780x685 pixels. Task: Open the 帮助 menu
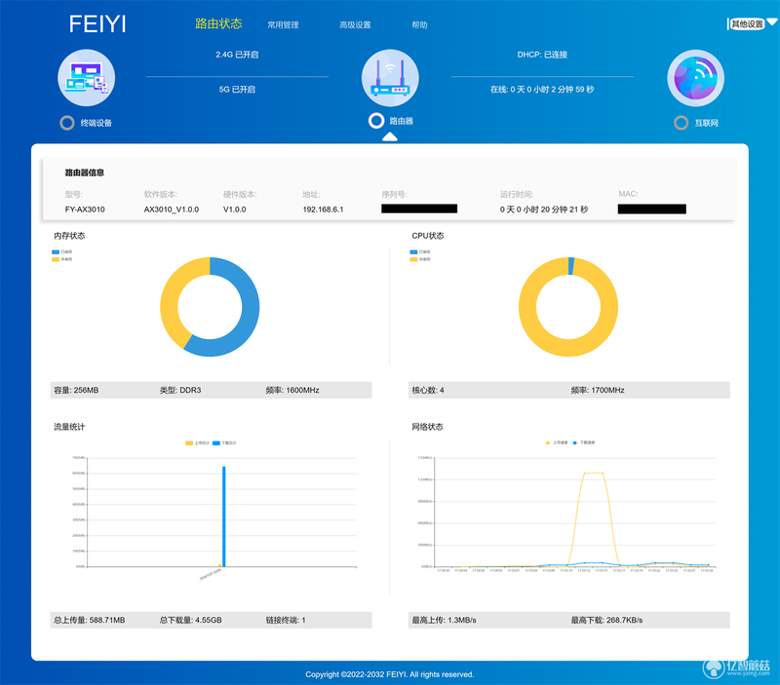pyautogui.click(x=419, y=25)
